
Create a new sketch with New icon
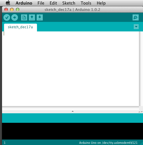click(x=24, y=18)
